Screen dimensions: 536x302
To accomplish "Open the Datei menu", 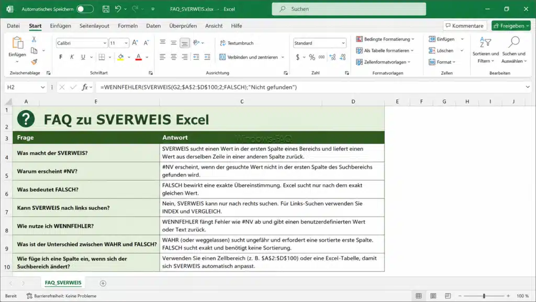I will tap(13, 26).
